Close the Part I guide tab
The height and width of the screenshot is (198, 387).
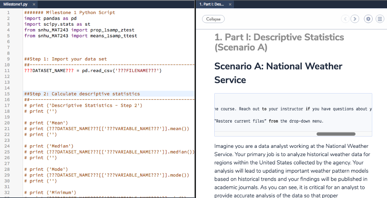click(230, 5)
